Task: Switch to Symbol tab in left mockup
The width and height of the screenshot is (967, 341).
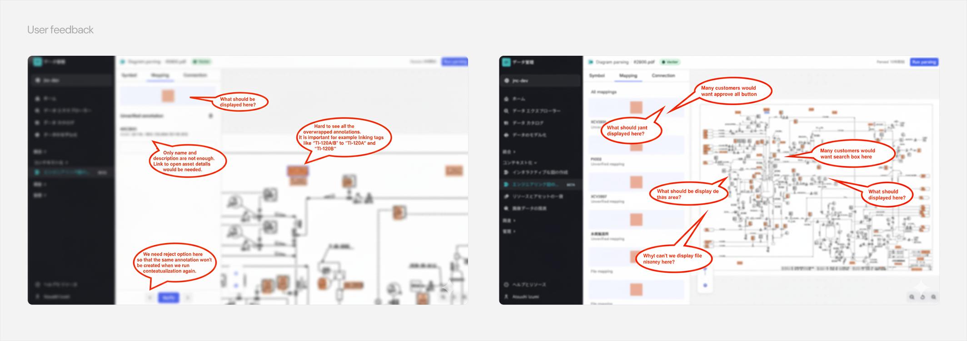Action: click(x=129, y=75)
